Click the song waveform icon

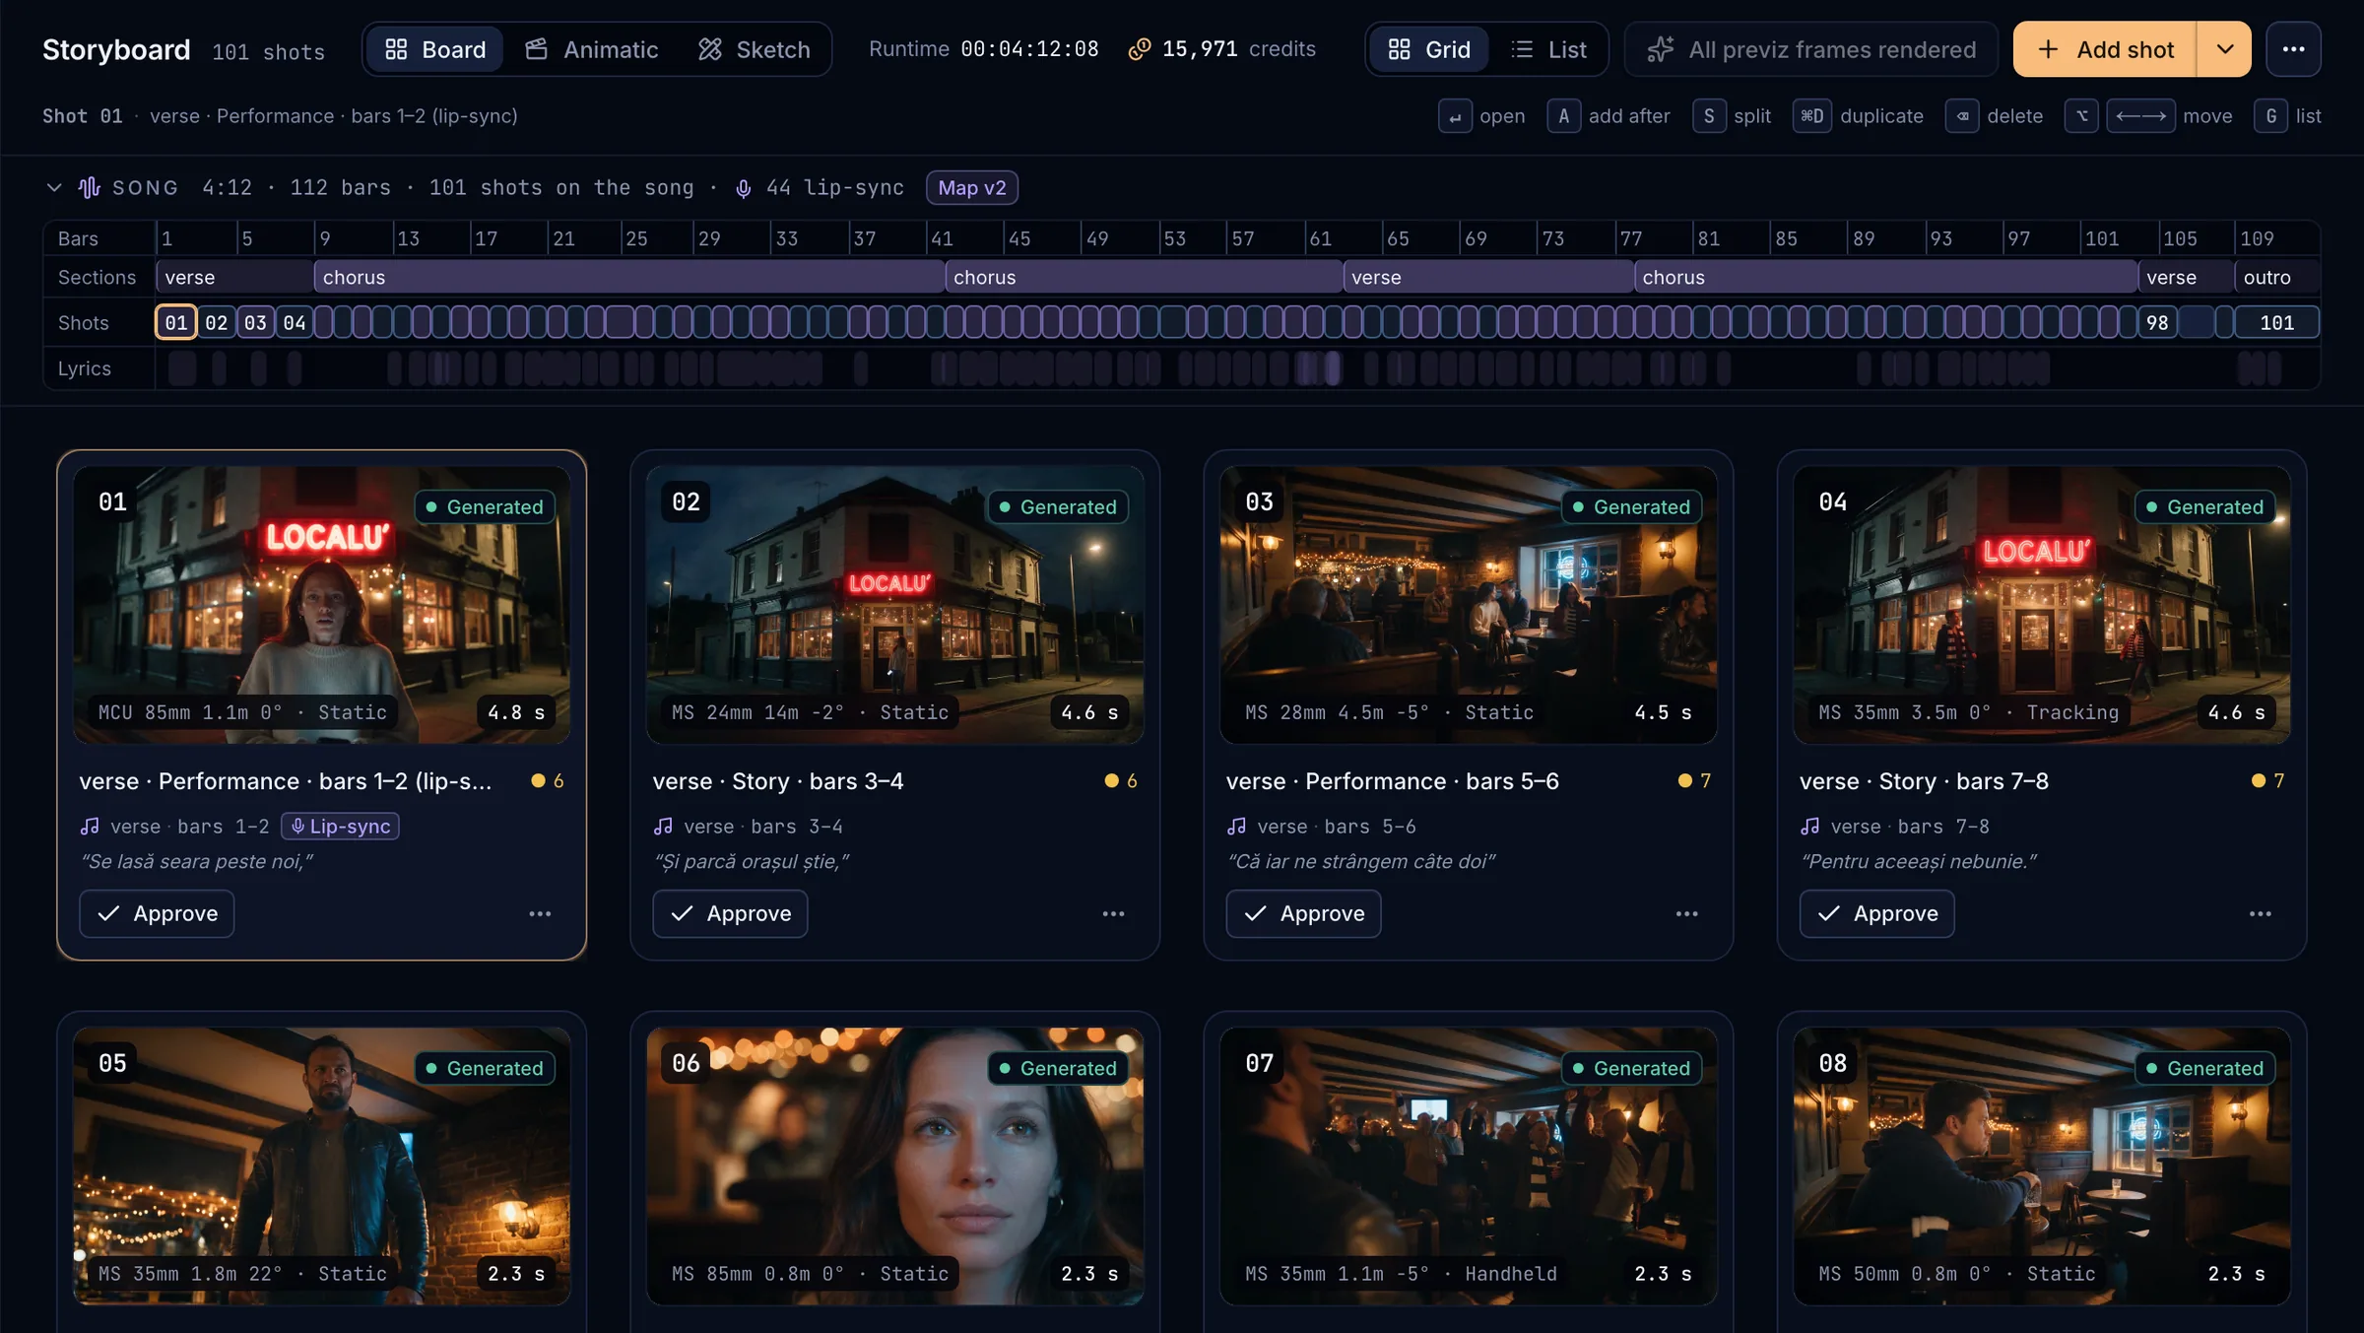(x=90, y=187)
